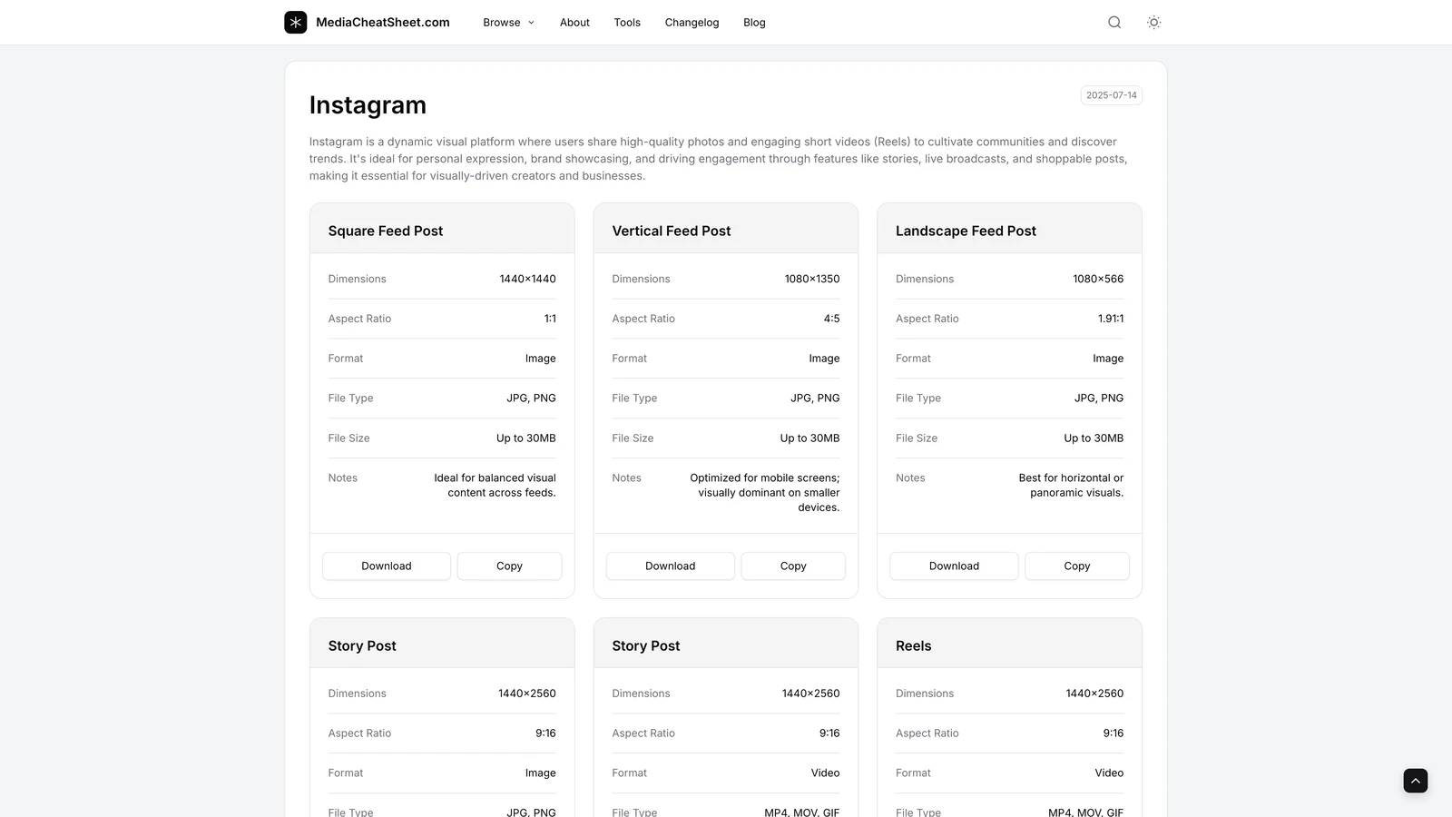Click the scroll-to-top arrow button
This screenshot has height=817, width=1452.
tap(1415, 781)
